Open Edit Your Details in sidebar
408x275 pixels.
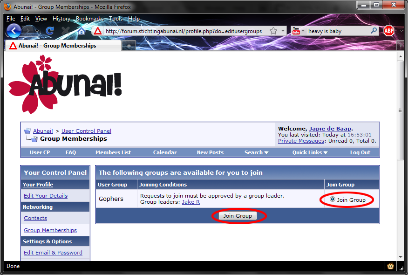46,196
